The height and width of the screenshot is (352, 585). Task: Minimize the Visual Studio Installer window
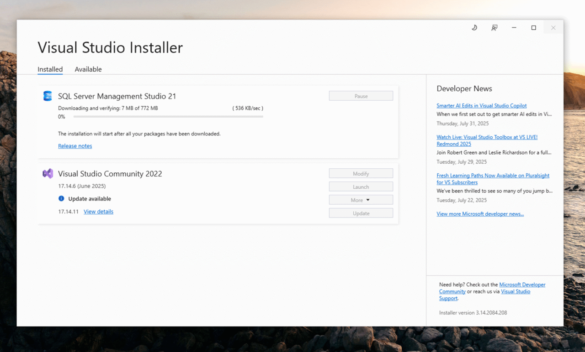514,28
